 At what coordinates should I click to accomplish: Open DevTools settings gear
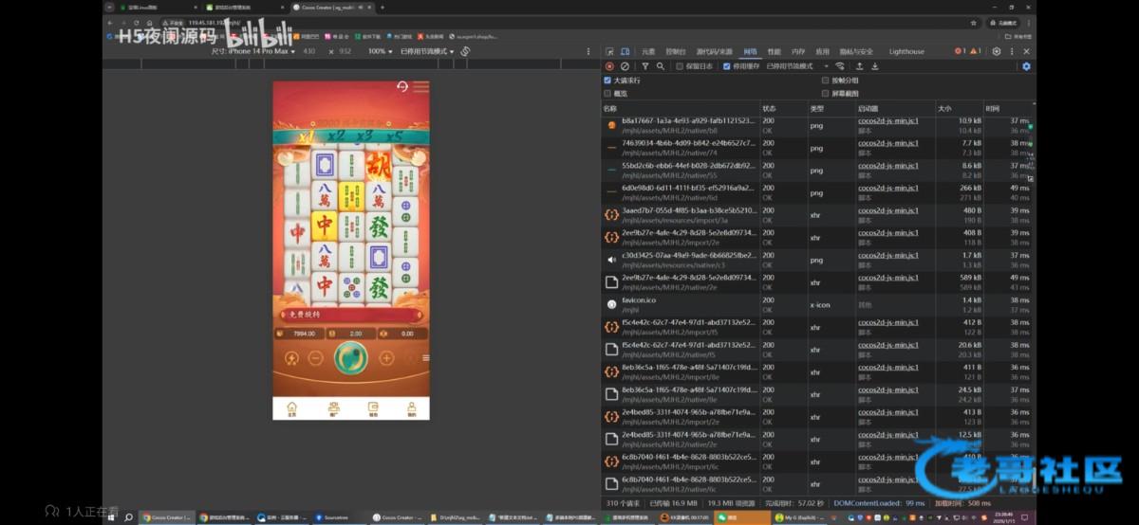point(996,51)
